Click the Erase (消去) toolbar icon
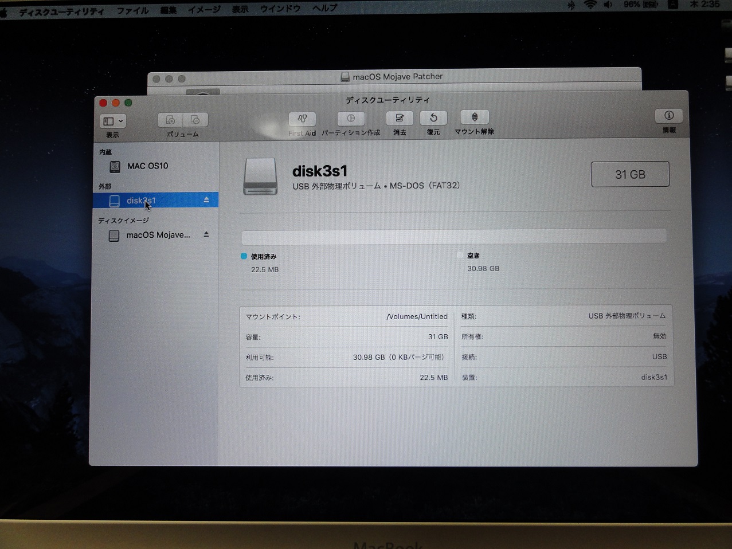The height and width of the screenshot is (549, 732). point(400,118)
